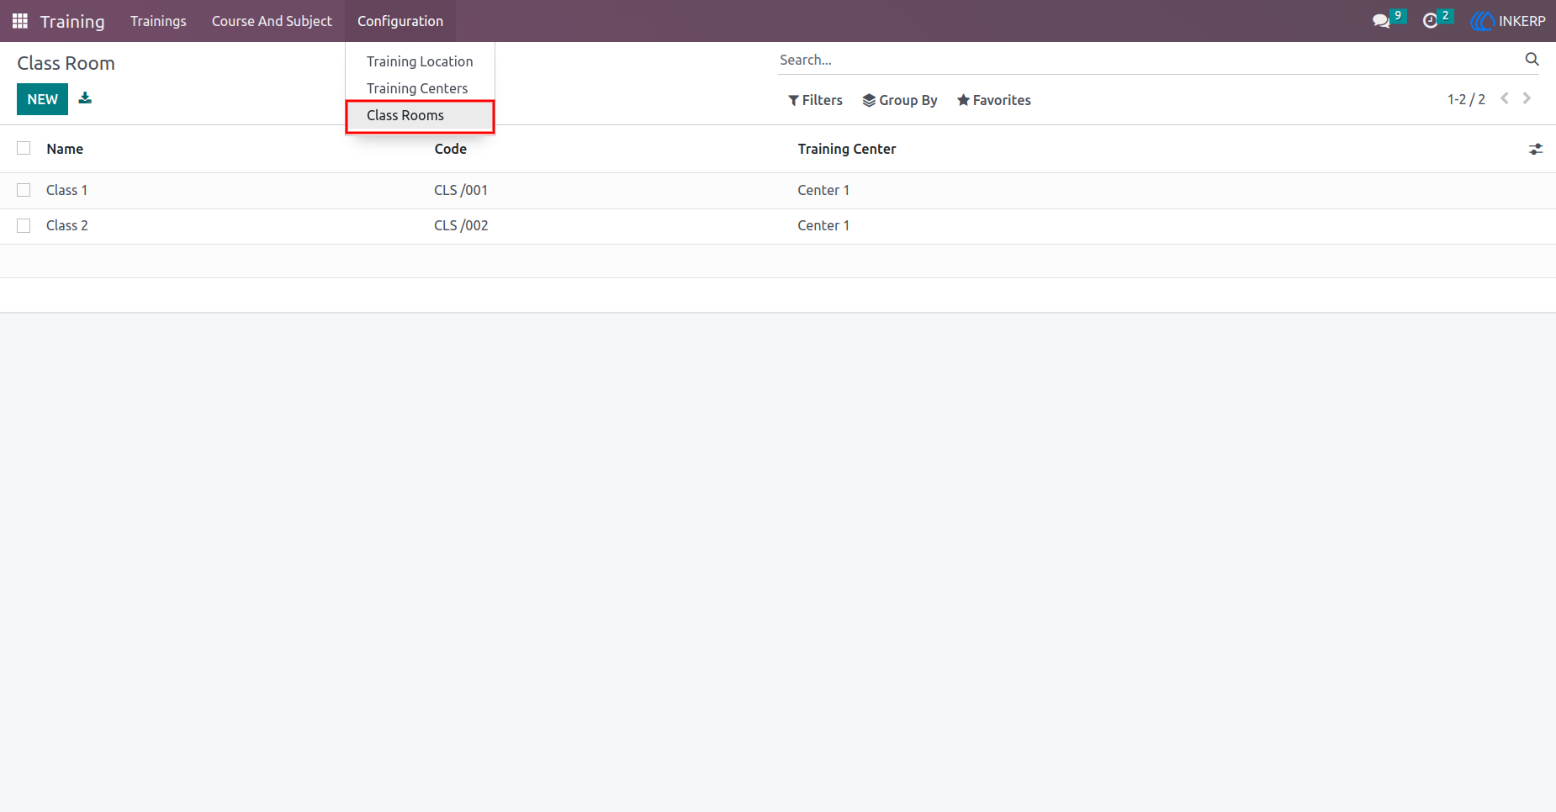The image size is (1556, 812).
Task: Click inside the Search field
Action: (x=1148, y=60)
